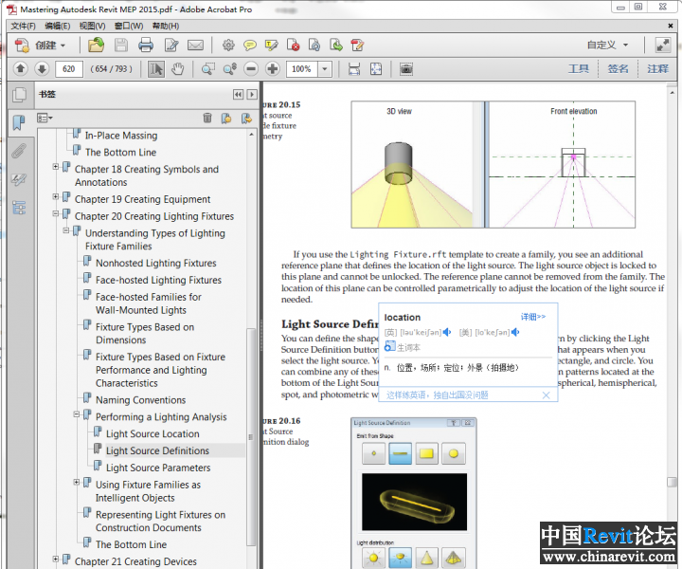
Task: Collapse Chapter 20 Creating Lighting Fixtures
Action: [x=56, y=213]
